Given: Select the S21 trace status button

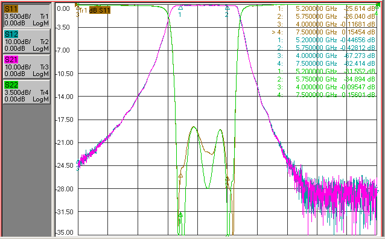Looking at the screenshot, I should pos(27,66).
